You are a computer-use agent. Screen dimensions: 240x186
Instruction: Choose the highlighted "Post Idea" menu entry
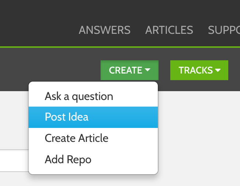(x=67, y=117)
